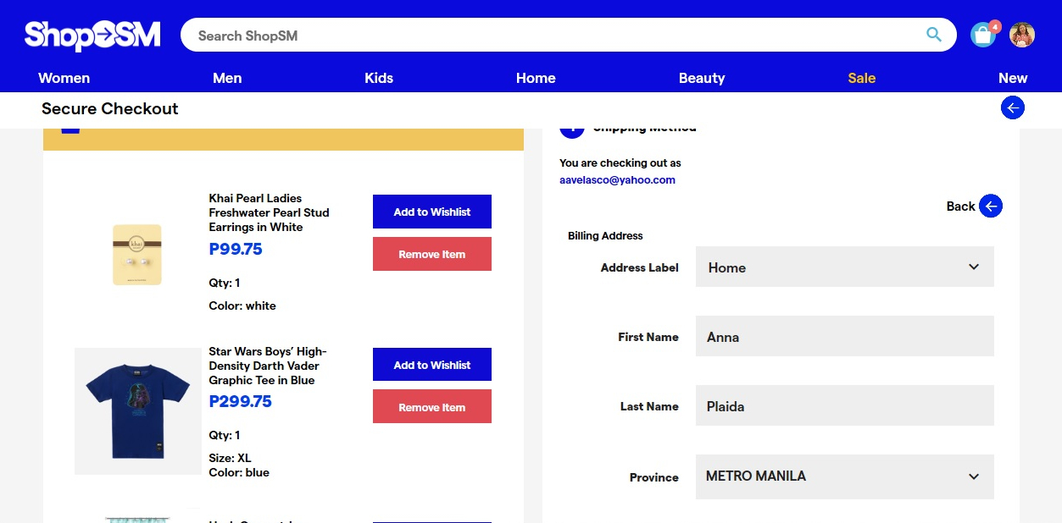Click the ShopSM logo
The height and width of the screenshot is (523, 1062).
[x=92, y=36]
